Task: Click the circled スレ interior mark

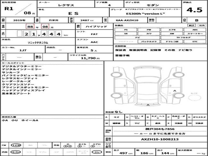Action: click(97, 152)
